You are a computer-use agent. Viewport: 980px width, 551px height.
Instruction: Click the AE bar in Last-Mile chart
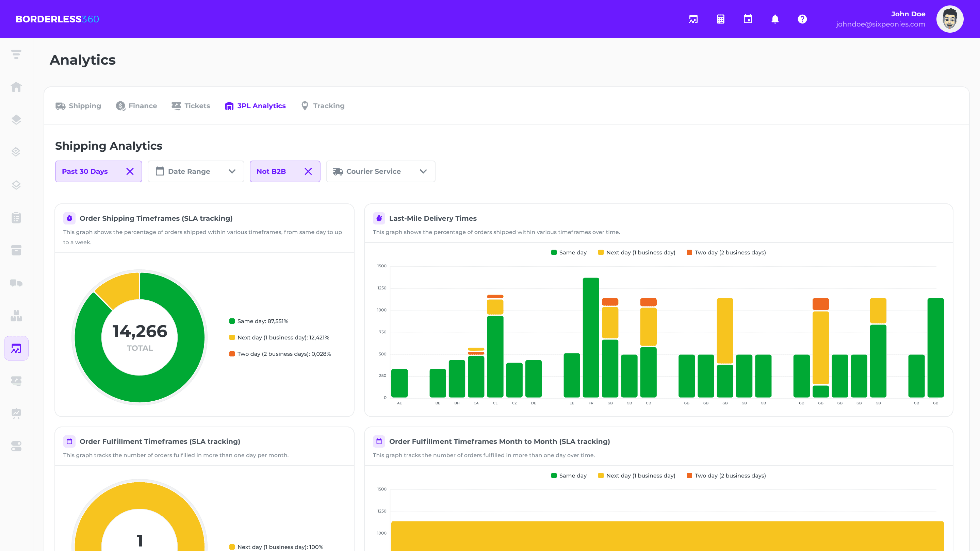[x=399, y=383]
